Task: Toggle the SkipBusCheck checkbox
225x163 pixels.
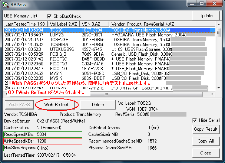Action: (x=49, y=16)
